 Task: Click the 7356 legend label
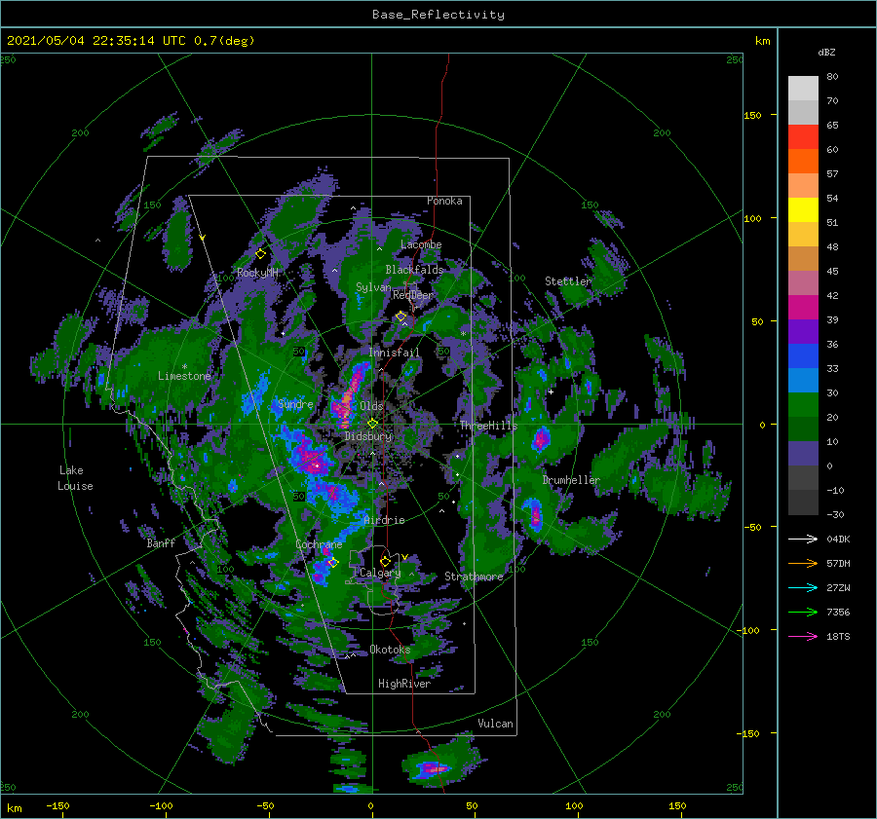[x=838, y=613]
